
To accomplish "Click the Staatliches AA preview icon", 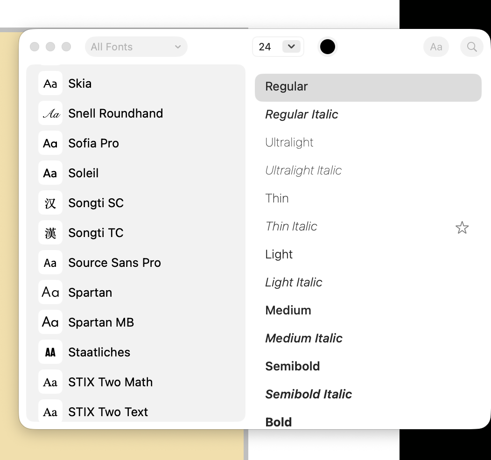I will click(50, 352).
